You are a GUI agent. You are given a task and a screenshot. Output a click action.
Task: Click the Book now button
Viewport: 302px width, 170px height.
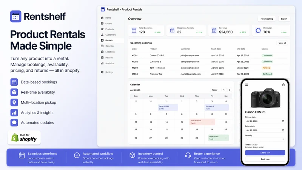point(265,159)
